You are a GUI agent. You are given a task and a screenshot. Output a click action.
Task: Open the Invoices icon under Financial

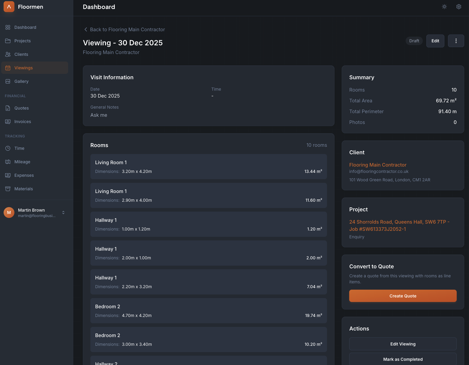(x=8, y=121)
